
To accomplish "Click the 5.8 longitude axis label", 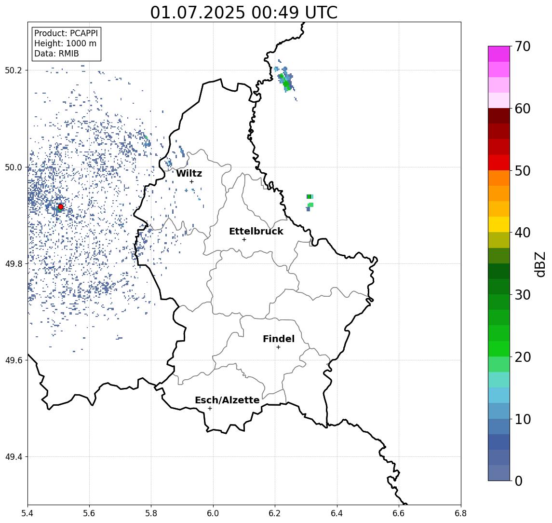I will (151, 513).
